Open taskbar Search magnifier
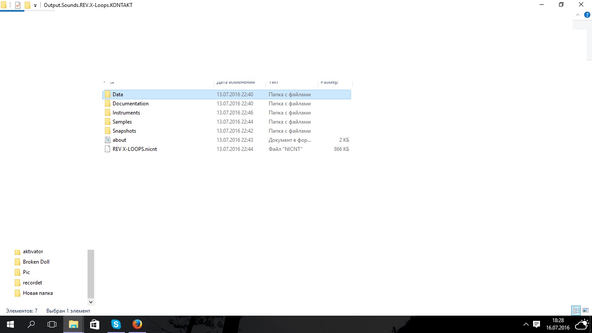 pyautogui.click(x=31, y=324)
